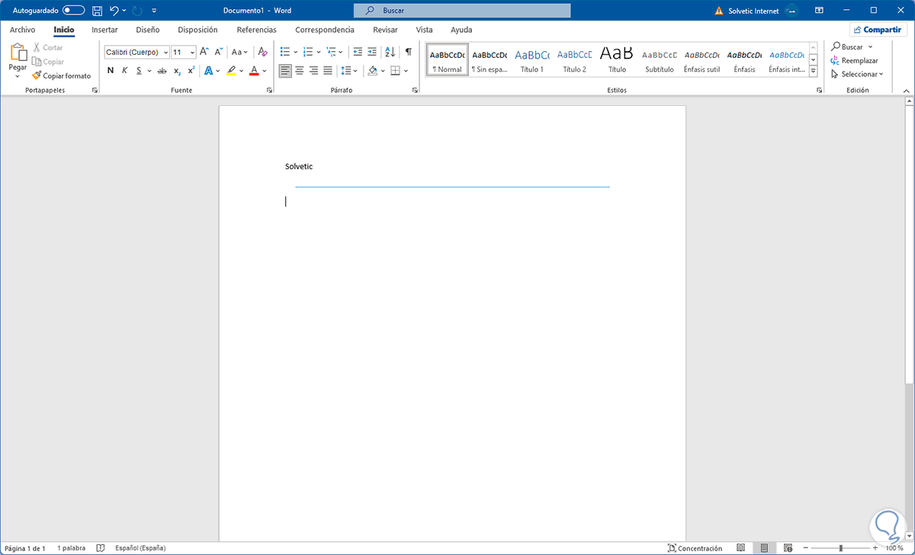Turn on the Autoguardado switch

[73, 11]
